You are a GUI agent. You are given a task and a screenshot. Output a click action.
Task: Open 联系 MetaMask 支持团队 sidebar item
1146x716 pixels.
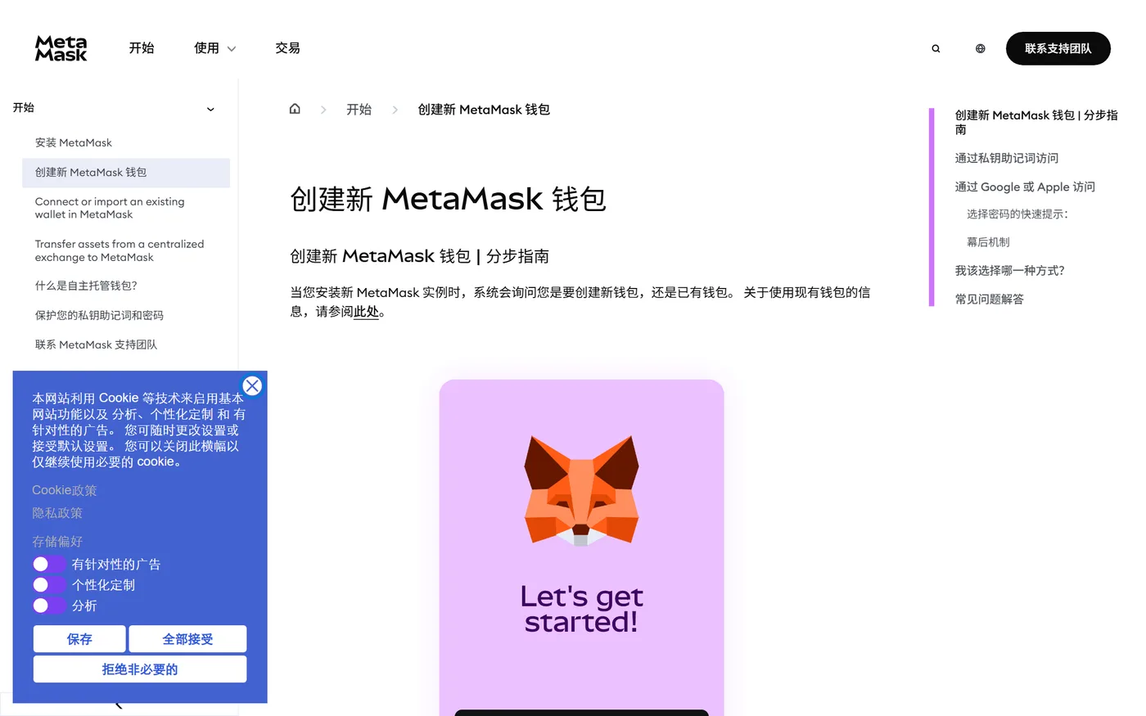tap(96, 344)
